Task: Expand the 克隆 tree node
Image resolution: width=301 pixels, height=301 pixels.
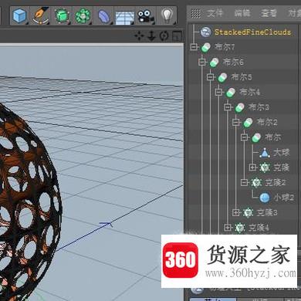Action: pyautogui.click(x=252, y=167)
